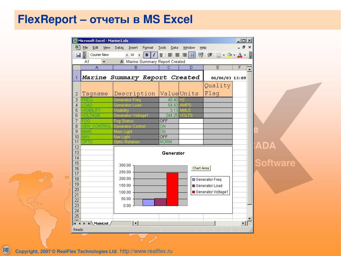Screen dimensions: 341x256
Task: Center text using the center align icon
Action: tap(177, 55)
